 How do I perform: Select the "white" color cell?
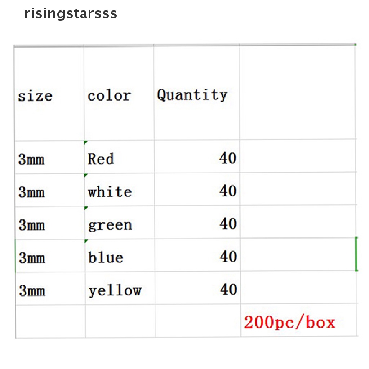[x=110, y=191]
